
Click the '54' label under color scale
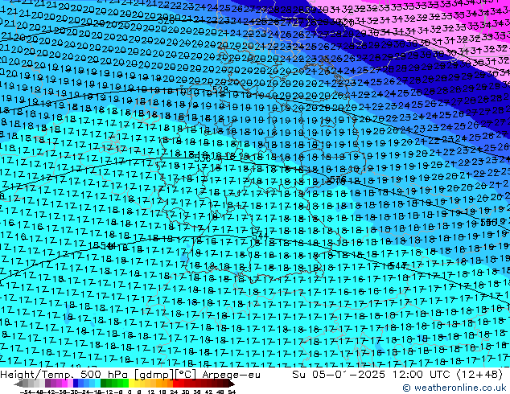[x=232, y=392]
